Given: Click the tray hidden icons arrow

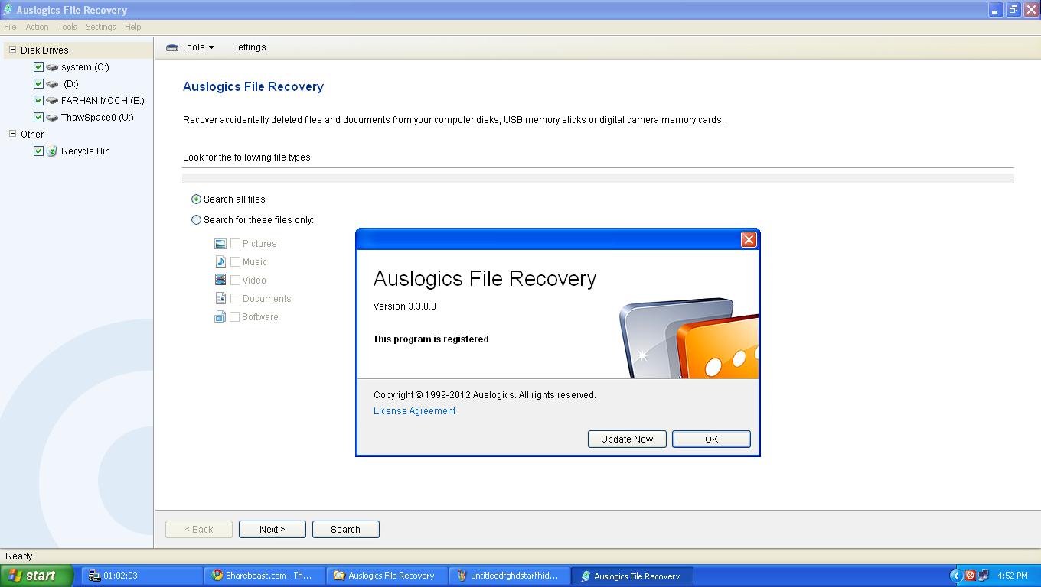Looking at the screenshot, I should (955, 576).
